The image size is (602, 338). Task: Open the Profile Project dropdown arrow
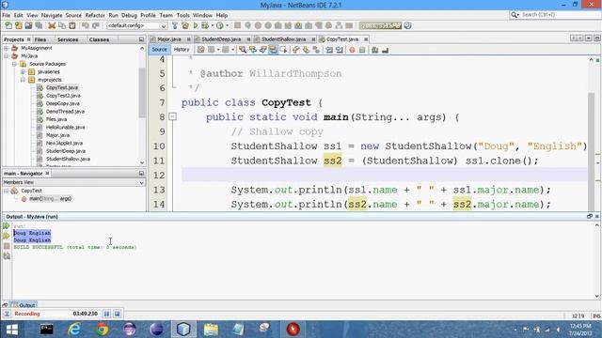pos(227,25)
